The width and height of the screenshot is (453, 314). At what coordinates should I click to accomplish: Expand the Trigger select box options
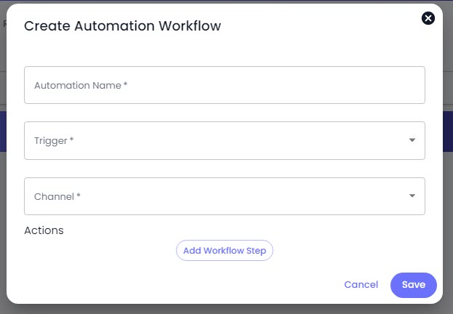225,140
